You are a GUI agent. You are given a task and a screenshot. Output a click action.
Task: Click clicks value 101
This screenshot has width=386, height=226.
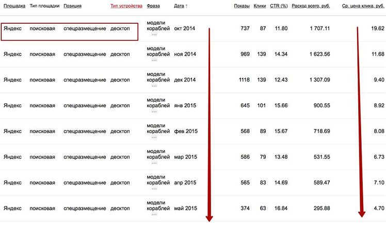tap(262, 106)
